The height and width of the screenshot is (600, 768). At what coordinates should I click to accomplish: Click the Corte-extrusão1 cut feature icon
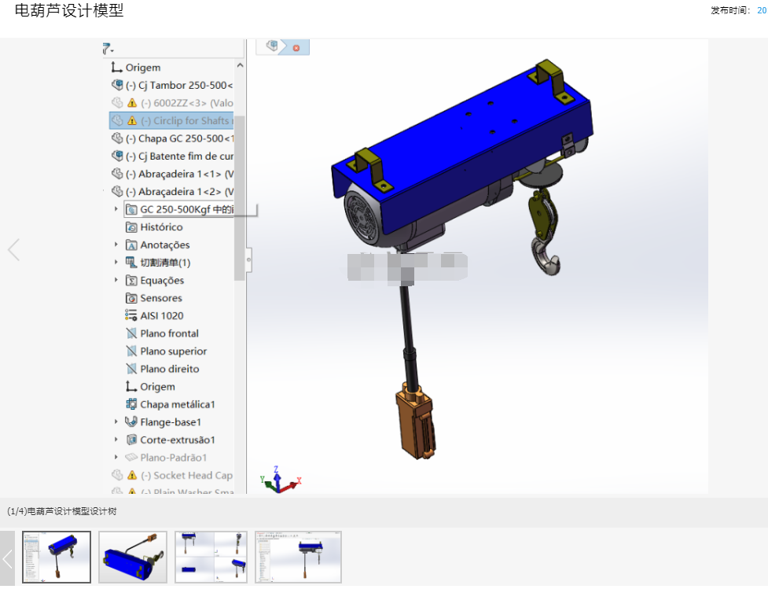pyautogui.click(x=131, y=440)
